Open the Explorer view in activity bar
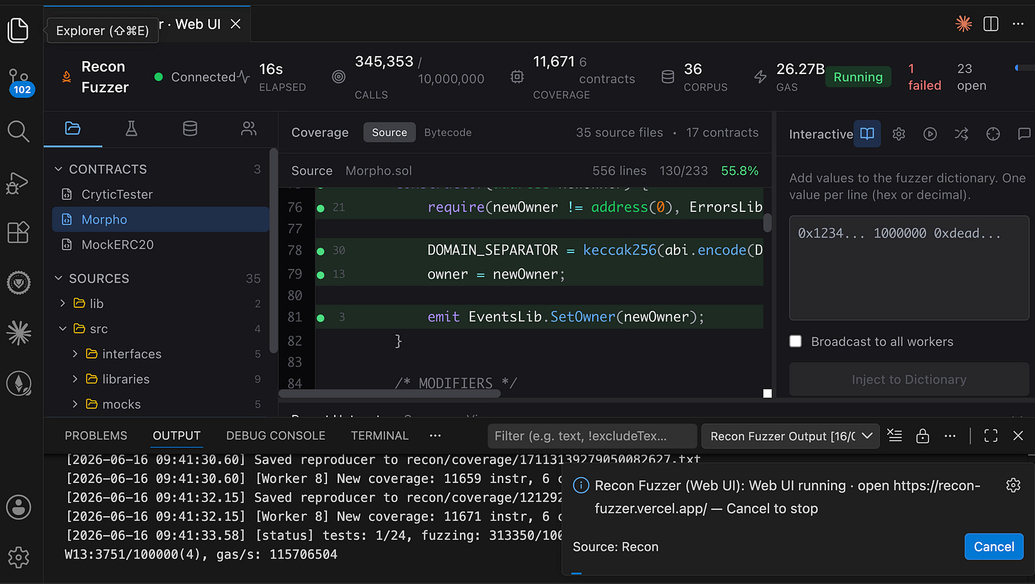The image size is (1035, 584). pyautogui.click(x=18, y=30)
